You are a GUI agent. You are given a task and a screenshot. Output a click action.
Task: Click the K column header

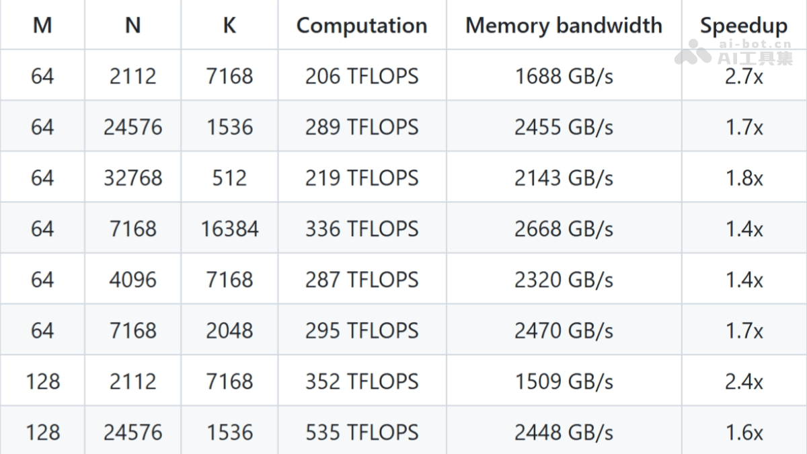[x=229, y=26]
